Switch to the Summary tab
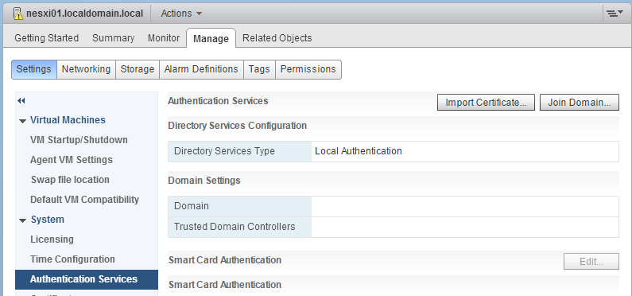 coord(113,38)
